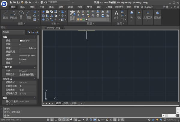Screen dimensions: 180x122
Task: Open the annotation scale 1:1 dropdown
Action: click(102, 120)
